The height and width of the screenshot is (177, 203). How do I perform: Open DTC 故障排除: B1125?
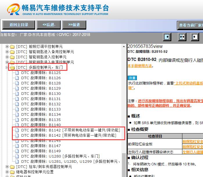[x=41, y=73]
